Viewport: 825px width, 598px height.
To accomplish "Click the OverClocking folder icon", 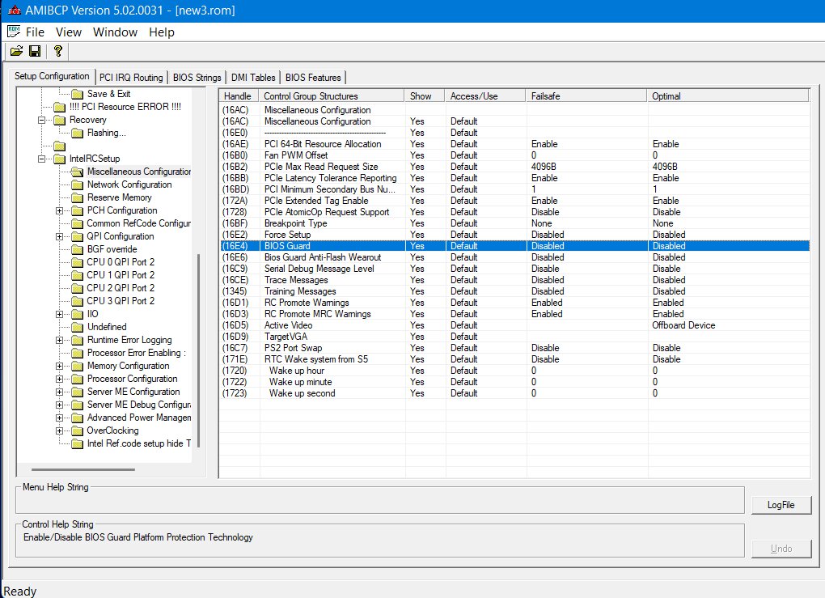I will tap(78, 430).
